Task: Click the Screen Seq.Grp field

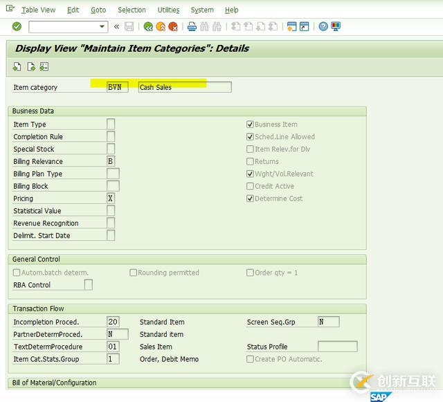Action: pos(329,322)
